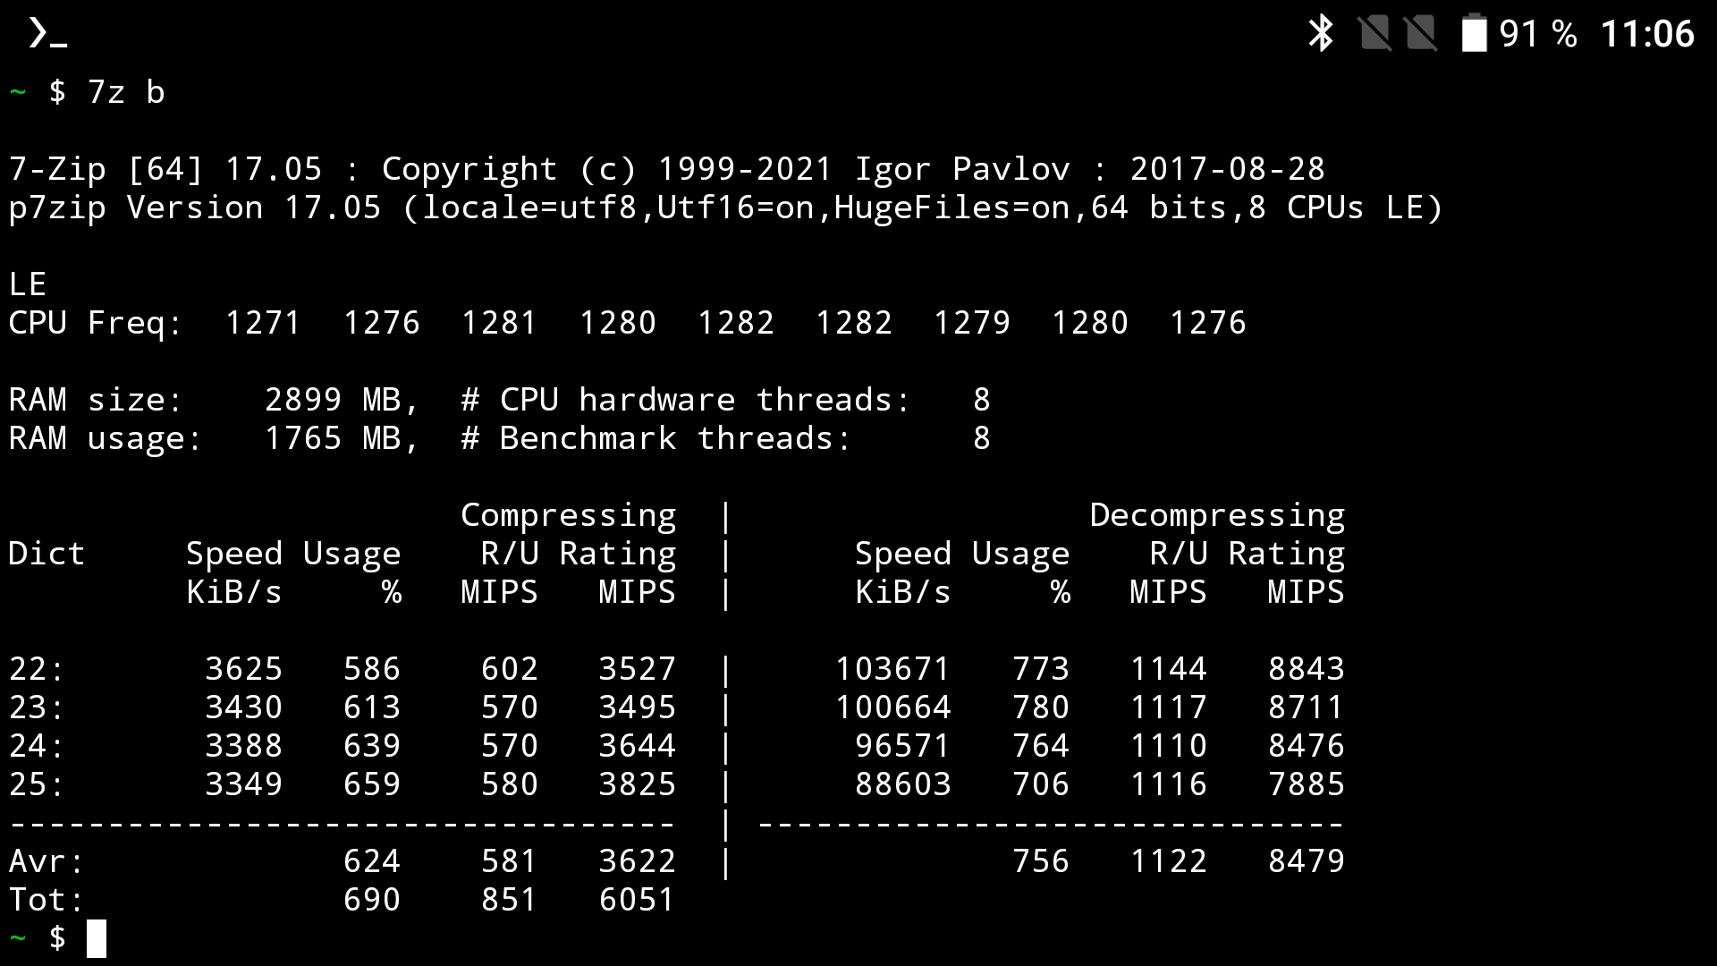The image size is (1717, 966).
Task: Tap the dictionary 22 row label
Action: click(x=37, y=669)
